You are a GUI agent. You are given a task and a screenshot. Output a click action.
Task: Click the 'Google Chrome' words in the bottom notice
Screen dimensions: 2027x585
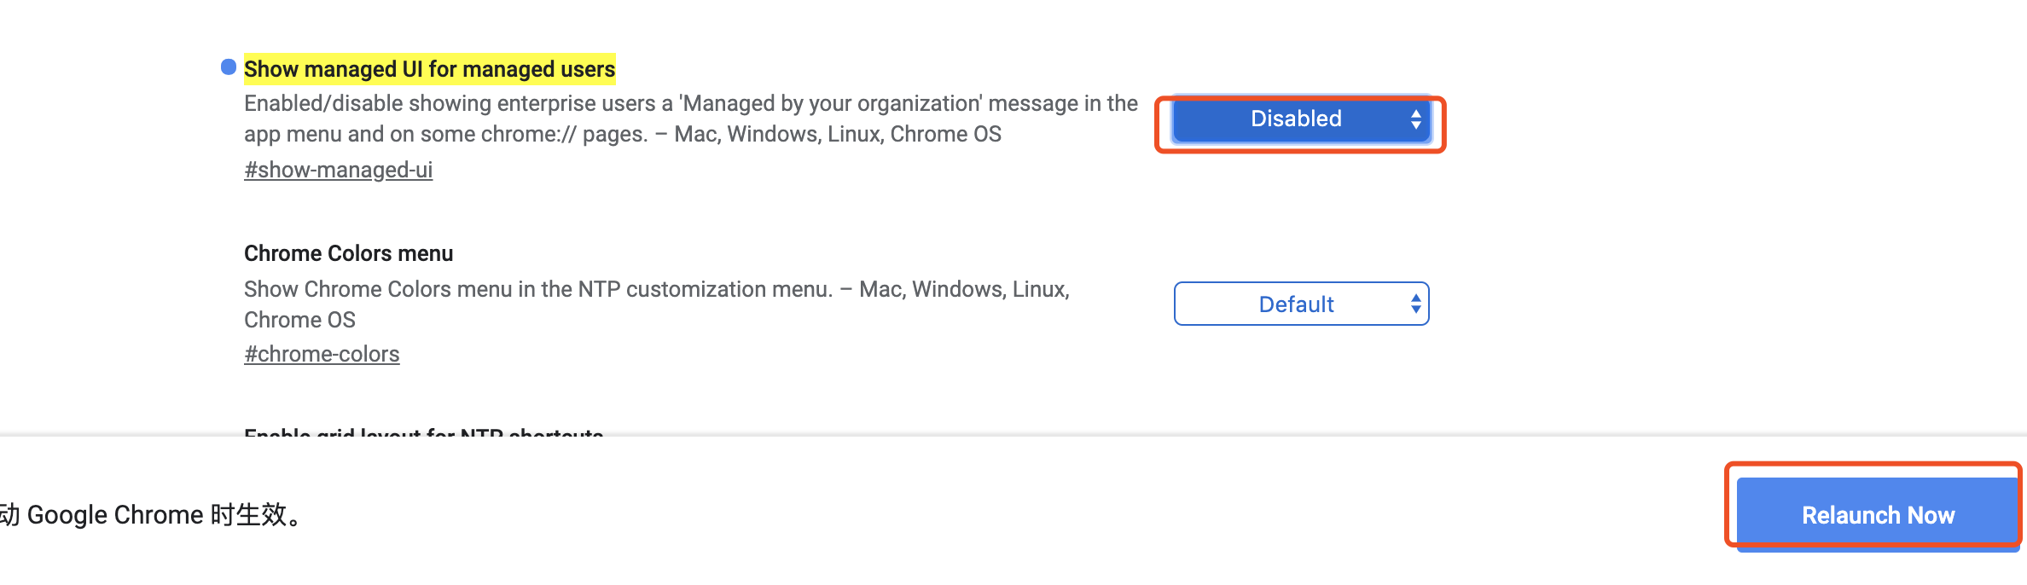(115, 515)
